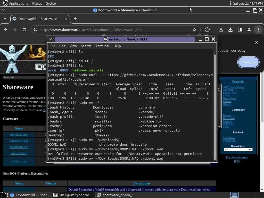264x198 pixels.
Task: Open the strife11.zip link
Action: [x=19, y=161]
